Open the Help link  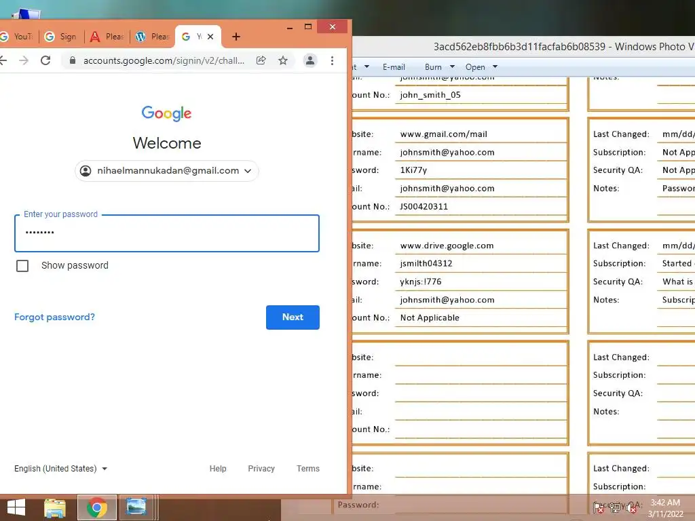pos(218,469)
